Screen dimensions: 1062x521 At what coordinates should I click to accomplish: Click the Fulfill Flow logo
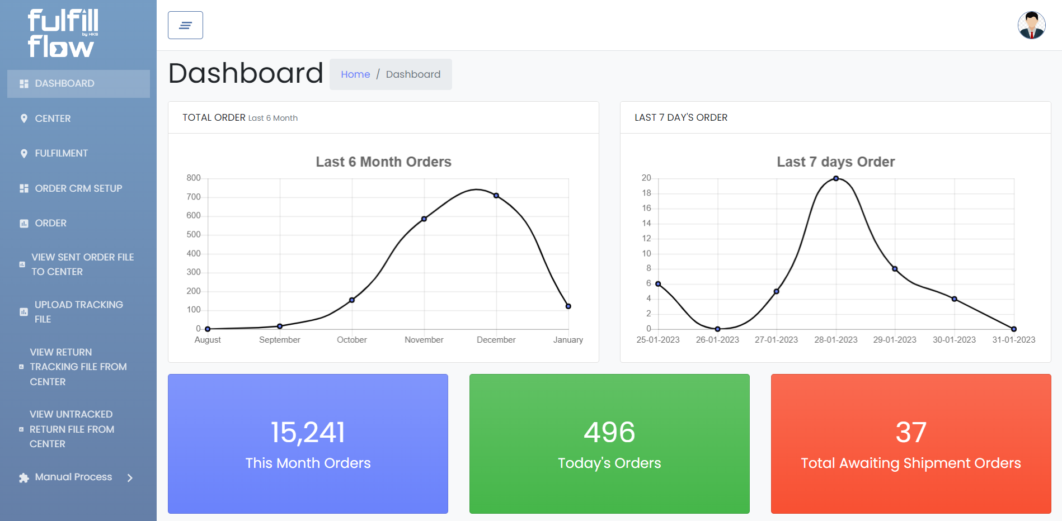pos(63,34)
